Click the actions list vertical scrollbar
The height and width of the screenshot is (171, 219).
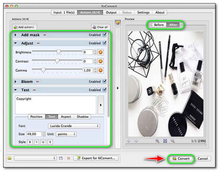[108, 75]
